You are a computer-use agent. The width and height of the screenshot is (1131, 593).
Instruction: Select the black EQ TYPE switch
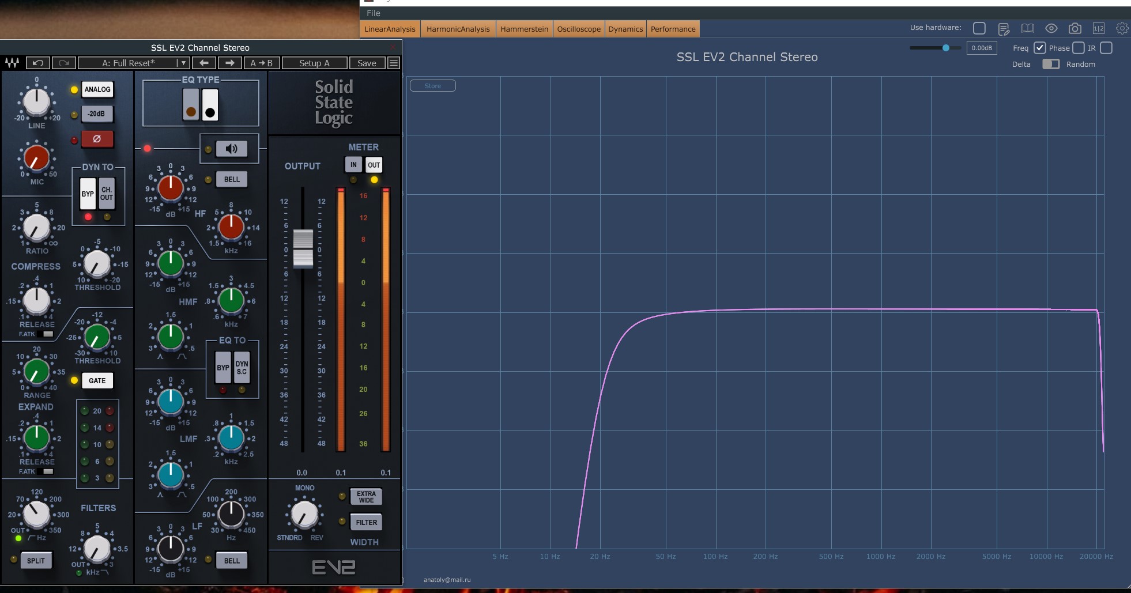click(210, 105)
